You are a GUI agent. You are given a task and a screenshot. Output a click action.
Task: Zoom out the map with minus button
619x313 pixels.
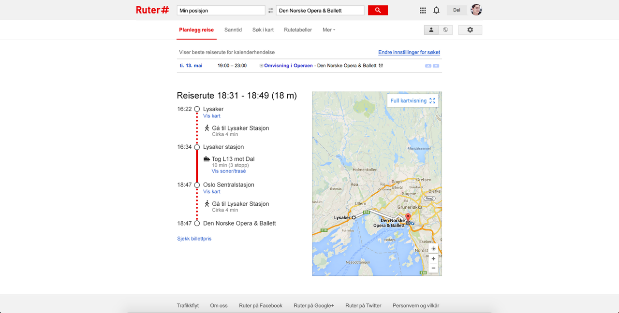pyautogui.click(x=433, y=268)
